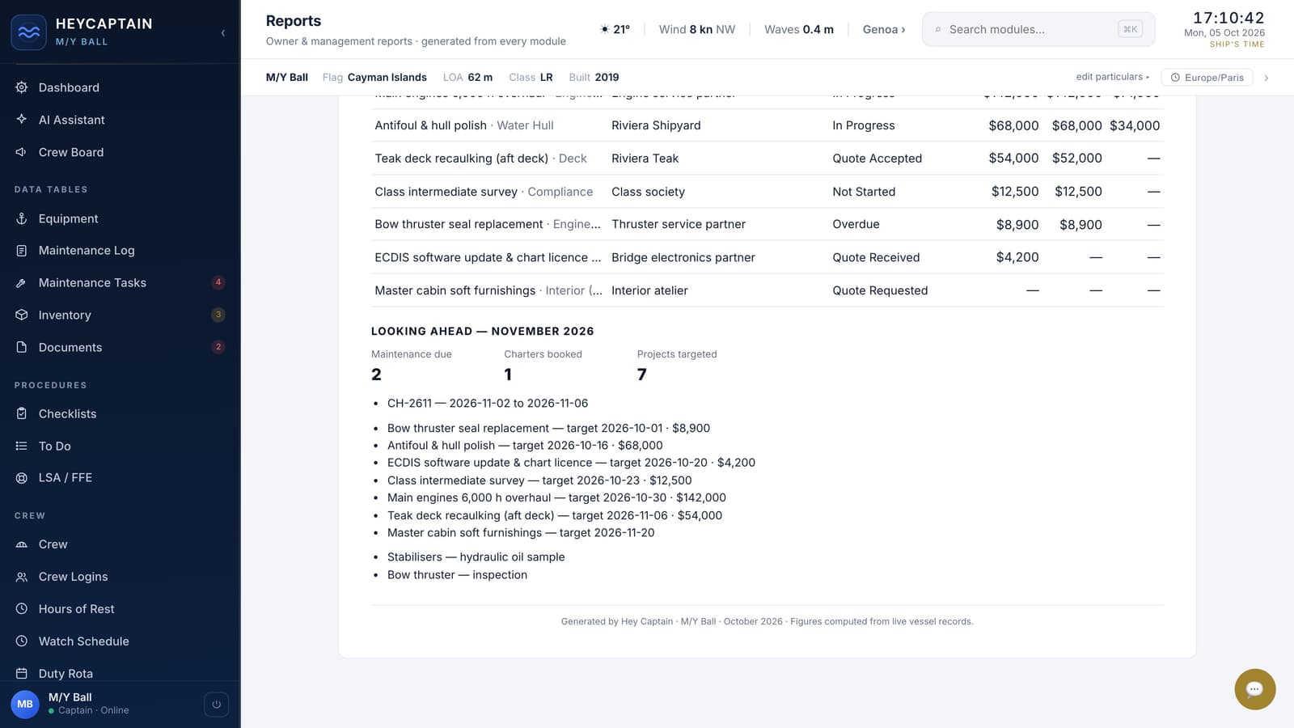Open the Europe/Paris timezone selector
1294x728 pixels.
1207,78
